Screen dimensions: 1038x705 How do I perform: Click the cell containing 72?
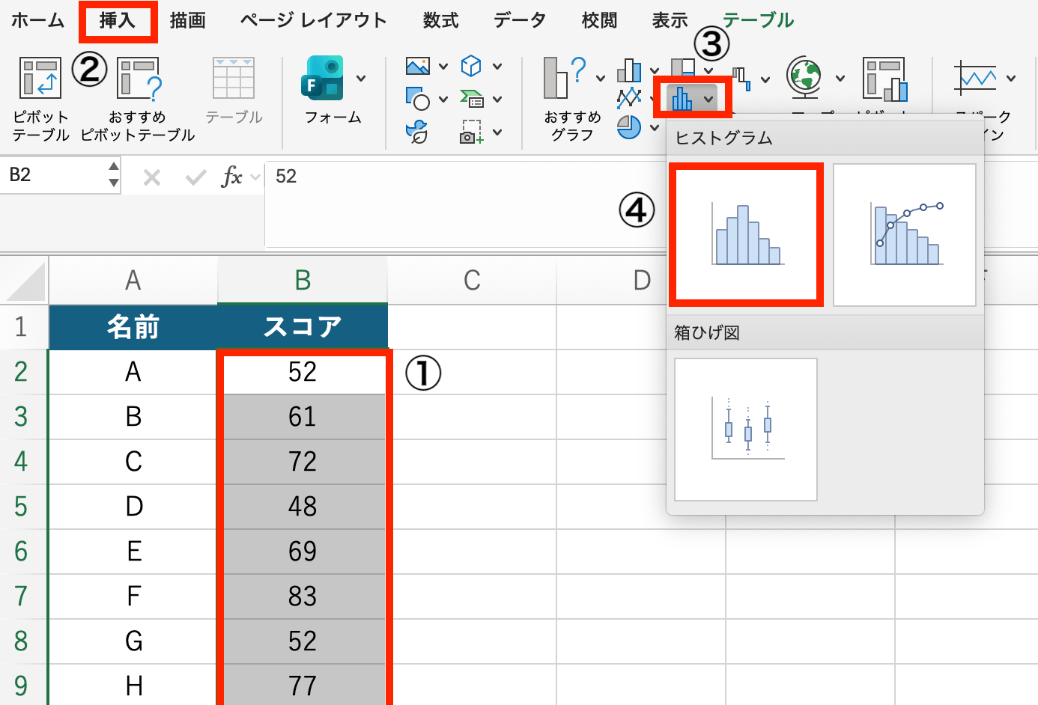pyautogui.click(x=303, y=462)
